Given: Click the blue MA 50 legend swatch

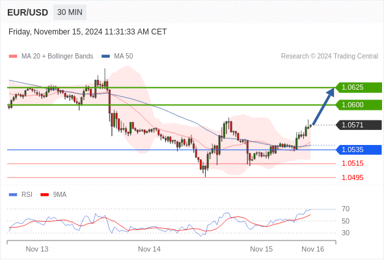Looking at the screenshot, I should 105,57.
